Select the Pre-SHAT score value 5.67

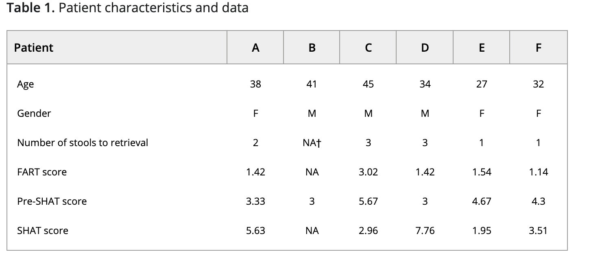(368, 201)
